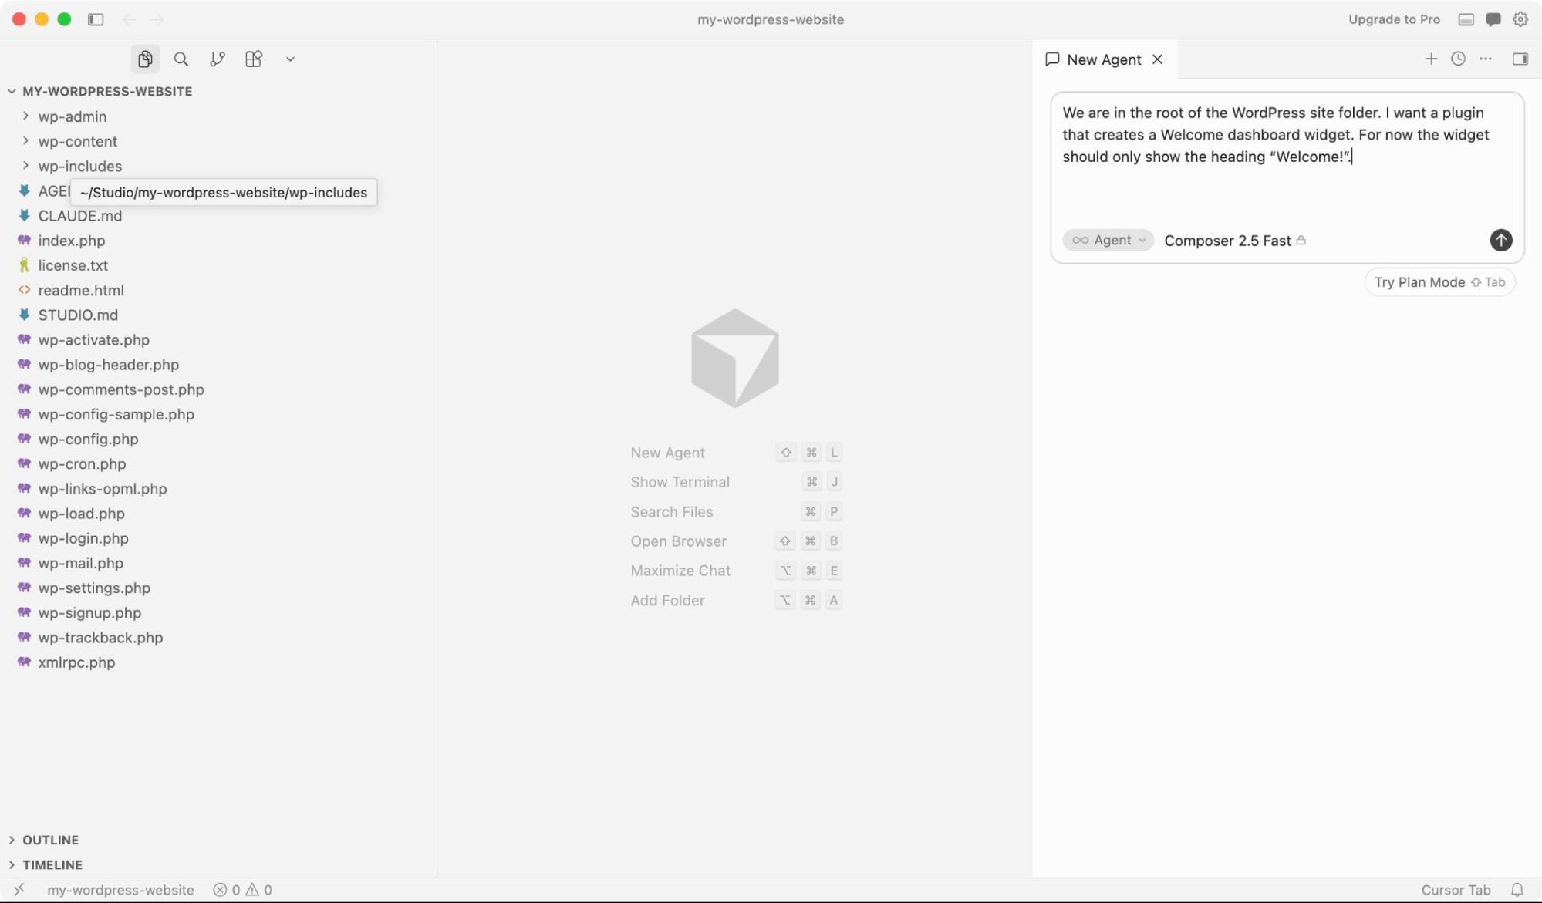Open license.txt file

218,265
